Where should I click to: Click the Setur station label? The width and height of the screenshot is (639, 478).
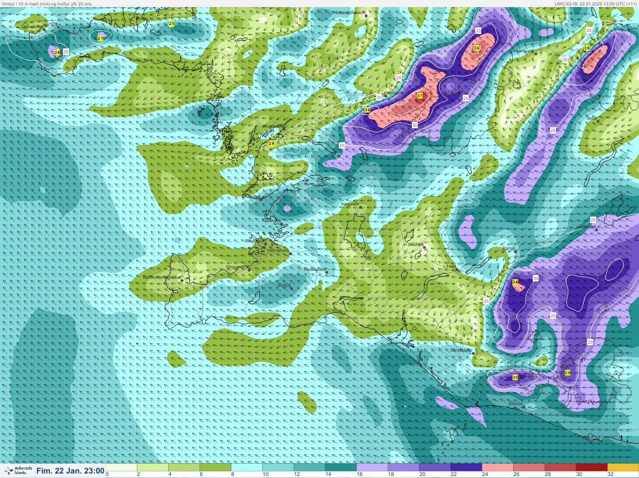(592, 118)
